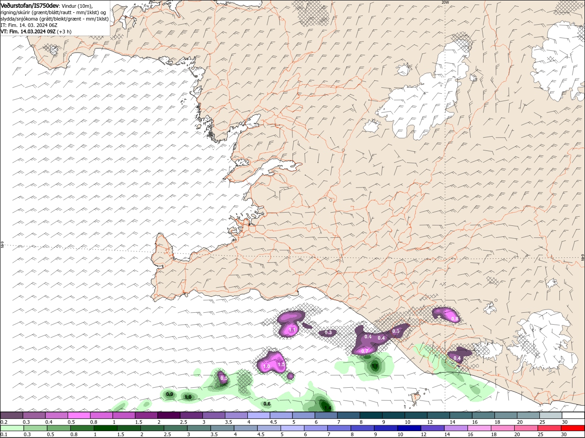Image resolution: width=585 pixels, height=438 pixels.
Task: Click the 1.4 value at the bottom edge of the map
Action: tap(327, 408)
